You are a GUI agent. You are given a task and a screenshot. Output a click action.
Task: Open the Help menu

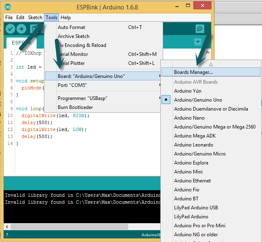[65, 18]
